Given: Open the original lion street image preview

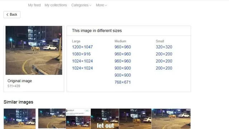Looking at the screenshot, I should (x=34, y=50).
